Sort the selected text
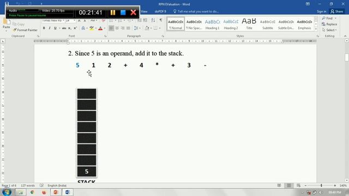349x196 pixels. pyautogui.click(x=153, y=20)
